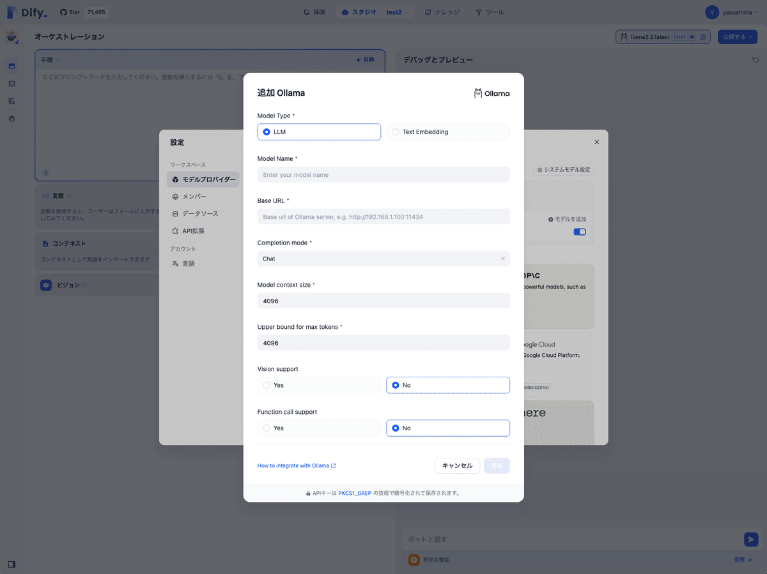Open the 管理 manage features link
Viewport: 767px width, 574px height.
[743, 560]
